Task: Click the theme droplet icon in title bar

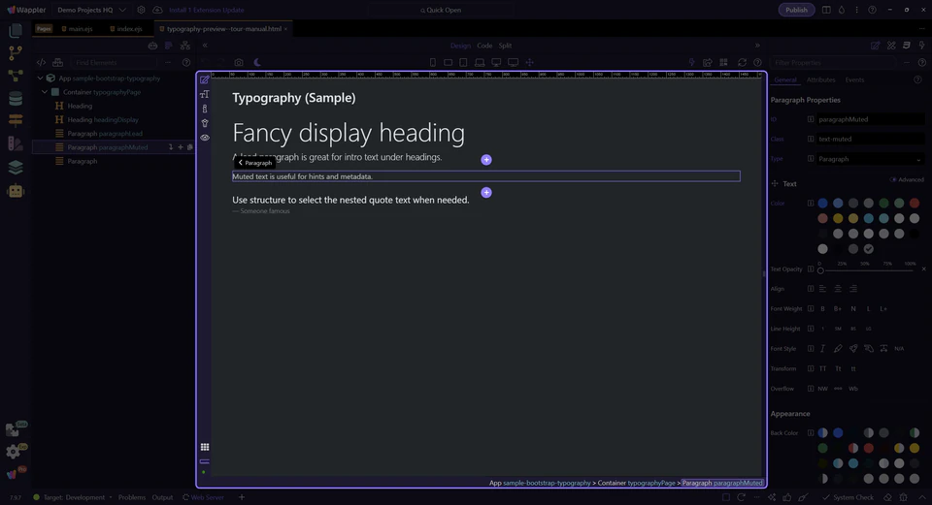Action: pos(841,10)
